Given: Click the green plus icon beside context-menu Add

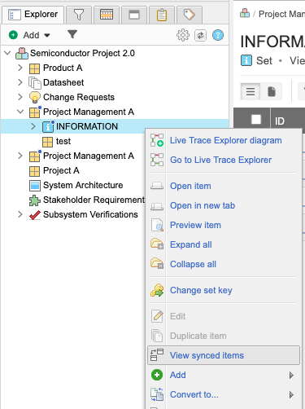Looking at the screenshot, I should [x=157, y=375].
